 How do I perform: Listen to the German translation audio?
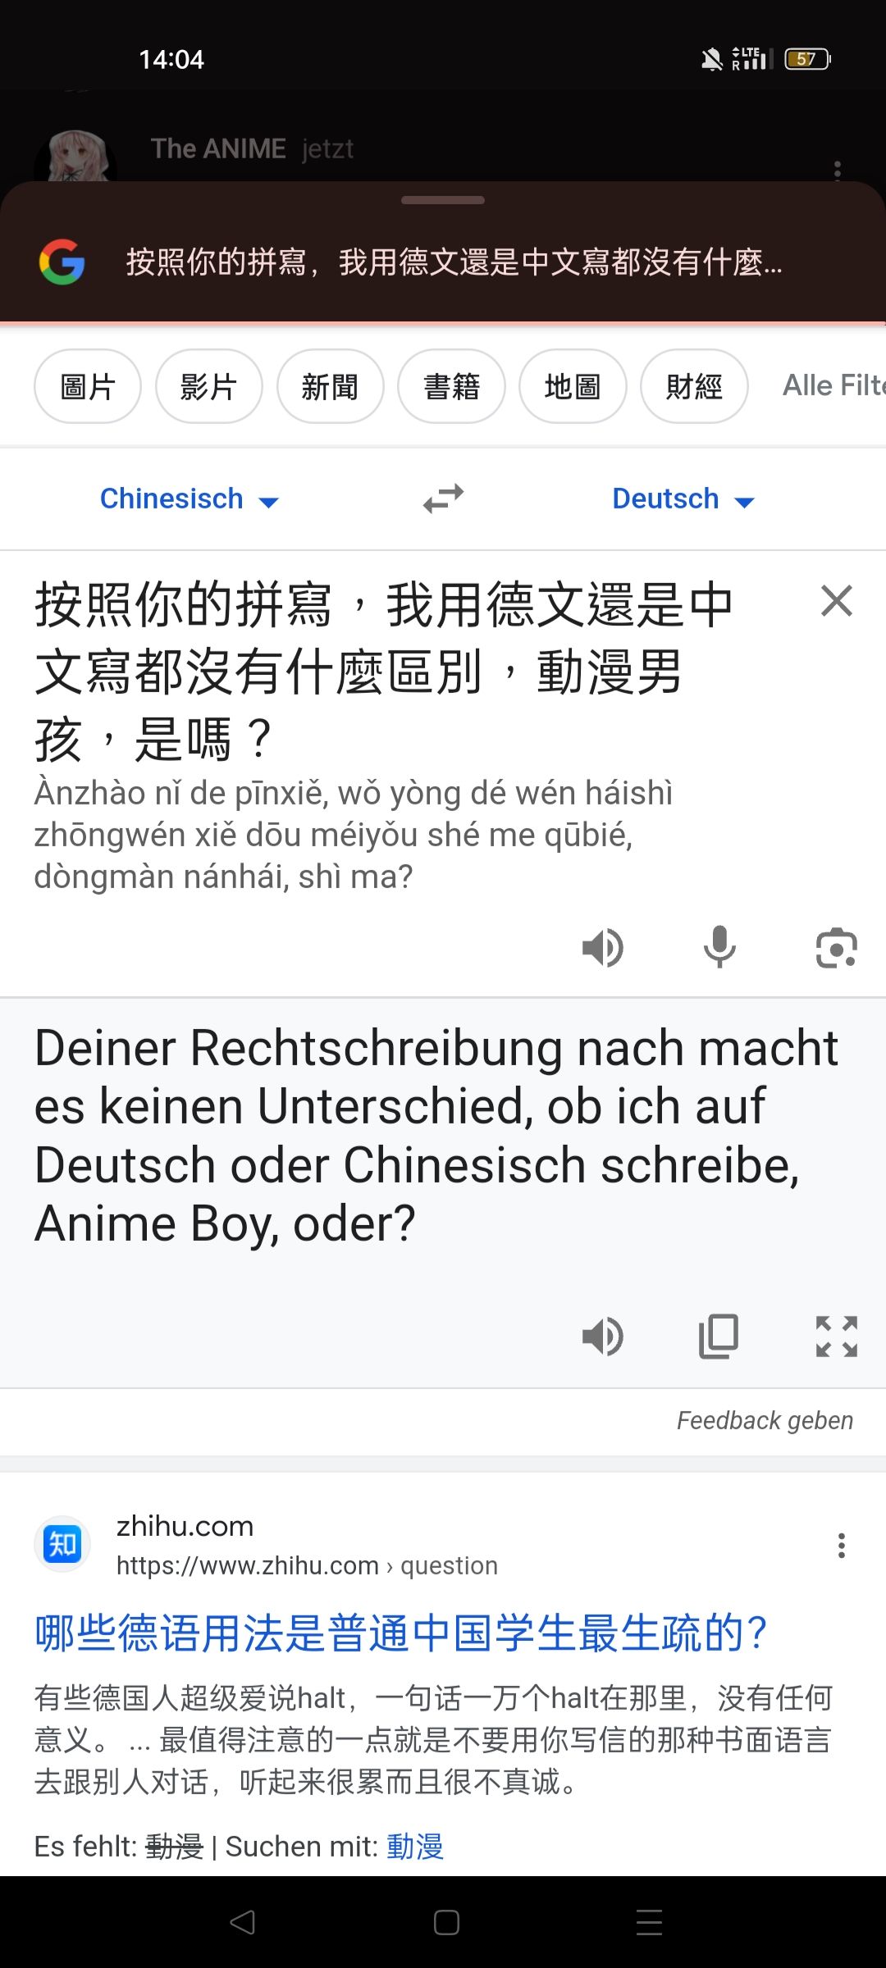(603, 1337)
